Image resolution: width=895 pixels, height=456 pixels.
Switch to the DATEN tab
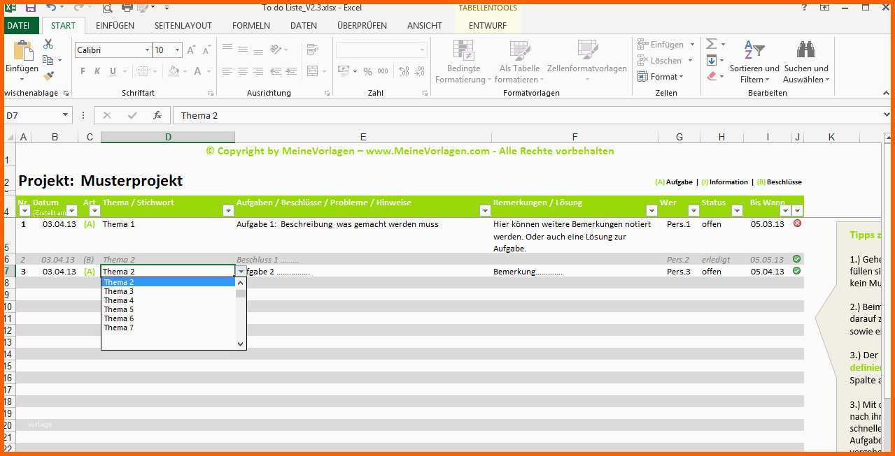point(303,25)
